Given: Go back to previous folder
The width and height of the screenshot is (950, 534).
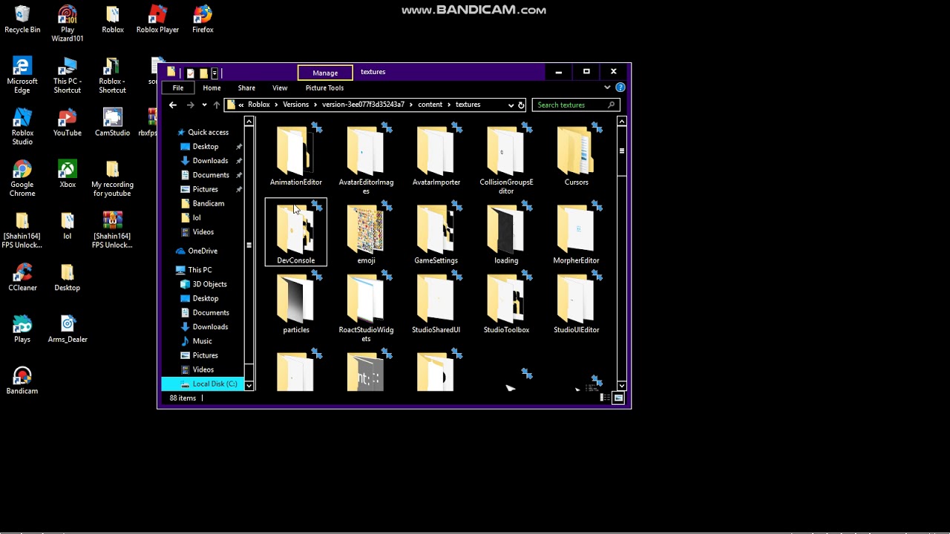Looking at the screenshot, I should pyautogui.click(x=173, y=105).
